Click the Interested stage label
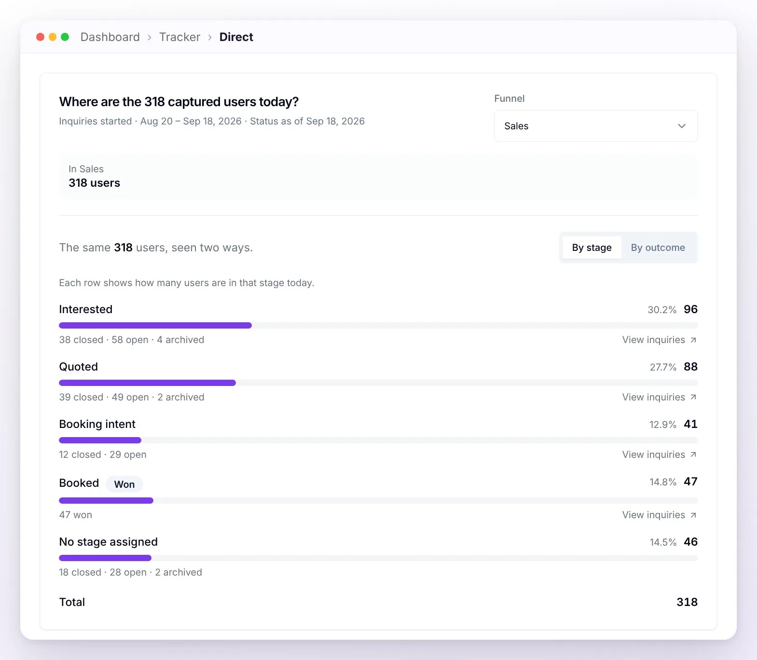Viewport: 757px width, 660px height. 86,309
